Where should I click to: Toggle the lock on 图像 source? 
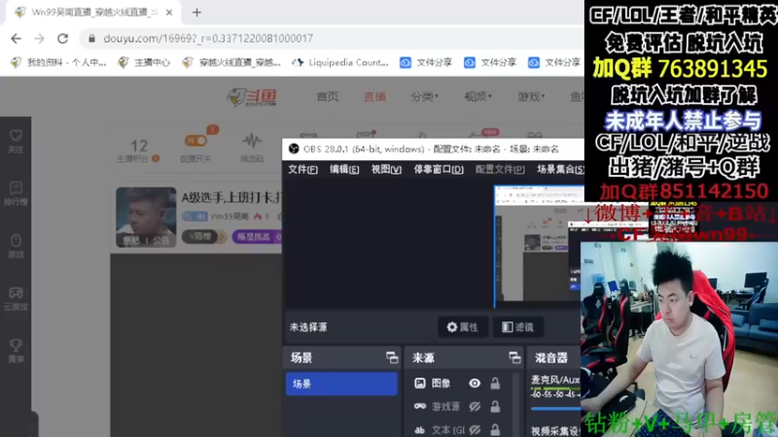(495, 383)
